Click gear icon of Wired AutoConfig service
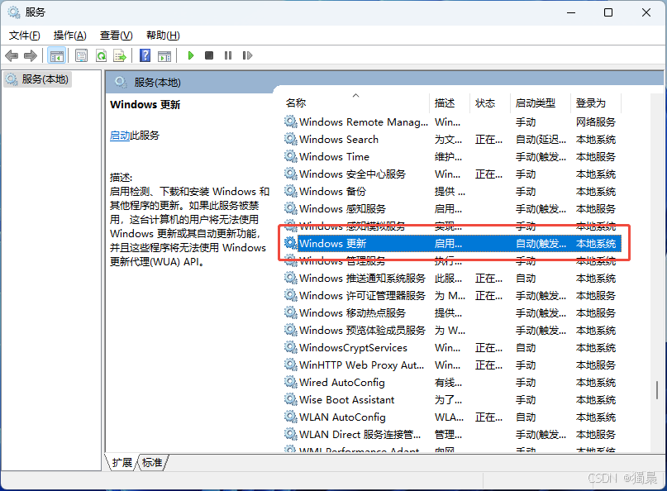Screen dimensions: 667x491 pos(291,382)
